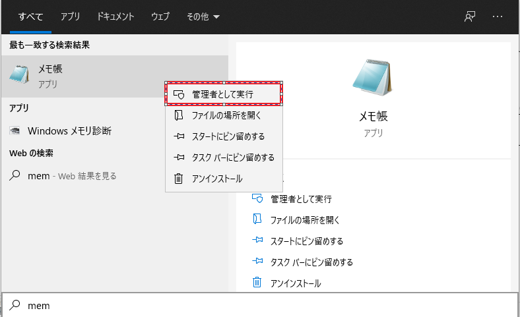Focus the search box containing mem
520x317 pixels.
260,305
